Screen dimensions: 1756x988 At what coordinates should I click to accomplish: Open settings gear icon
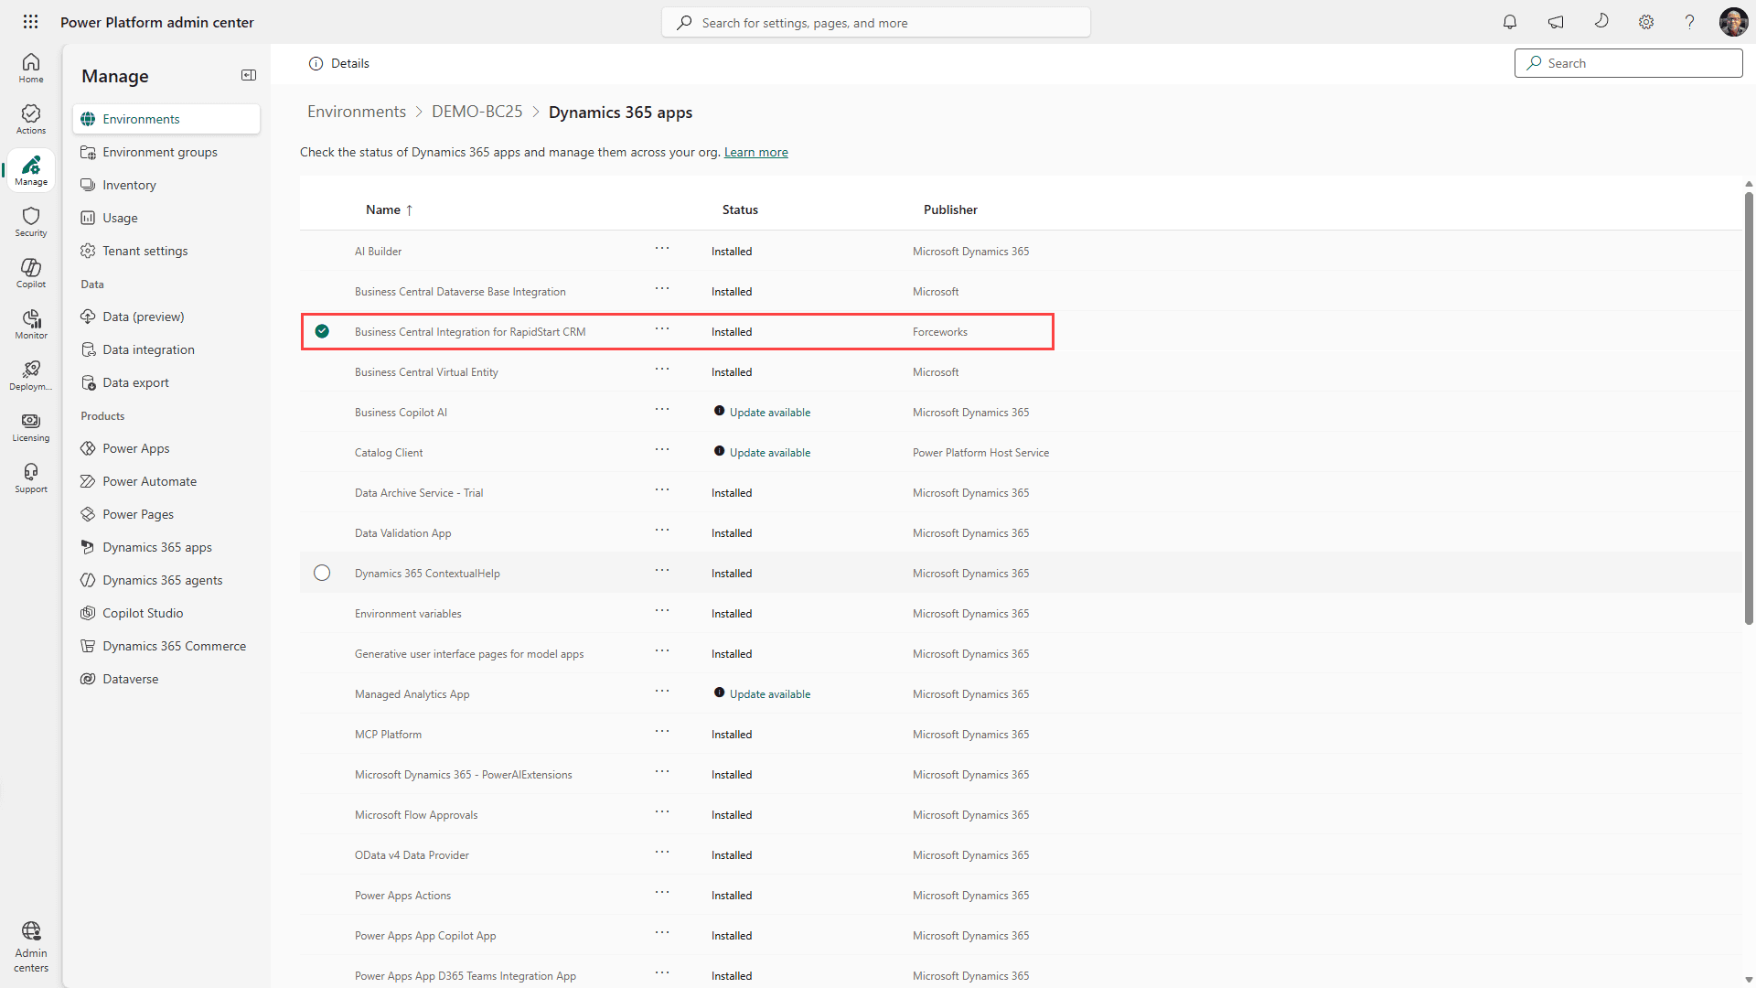pos(1646,22)
